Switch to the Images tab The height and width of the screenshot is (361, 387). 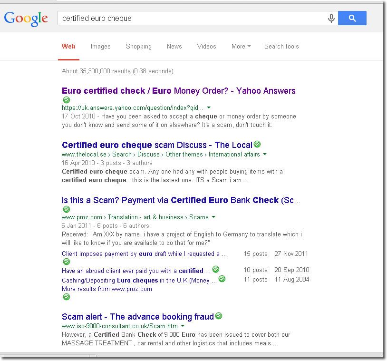[100, 46]
